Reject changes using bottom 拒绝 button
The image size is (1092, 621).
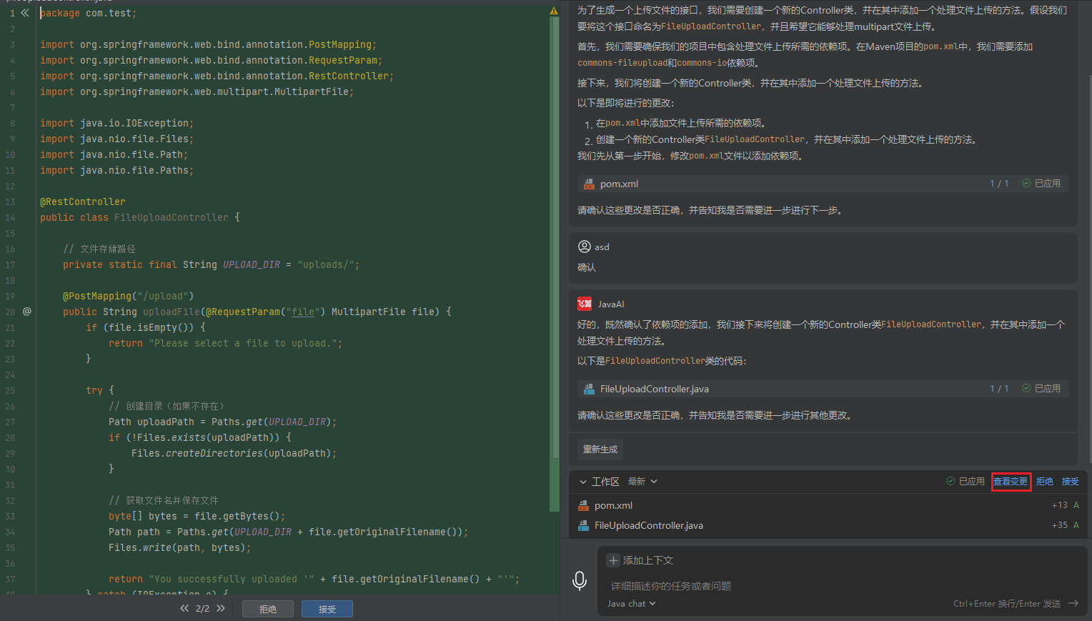coord(268,609)
